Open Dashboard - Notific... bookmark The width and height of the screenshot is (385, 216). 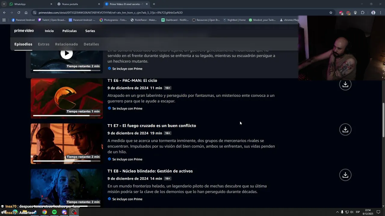[x=175, y=20]
